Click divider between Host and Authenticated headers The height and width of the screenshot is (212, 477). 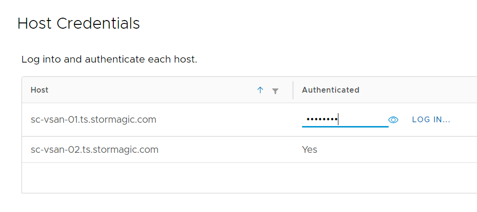(293, 90)
